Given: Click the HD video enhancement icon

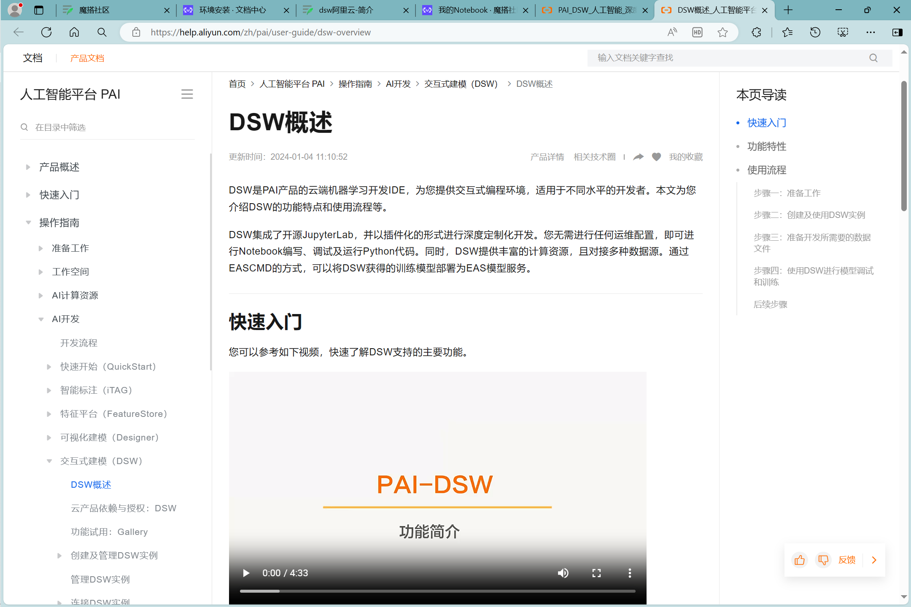Looking at the screenshot, I should (697, 32).
